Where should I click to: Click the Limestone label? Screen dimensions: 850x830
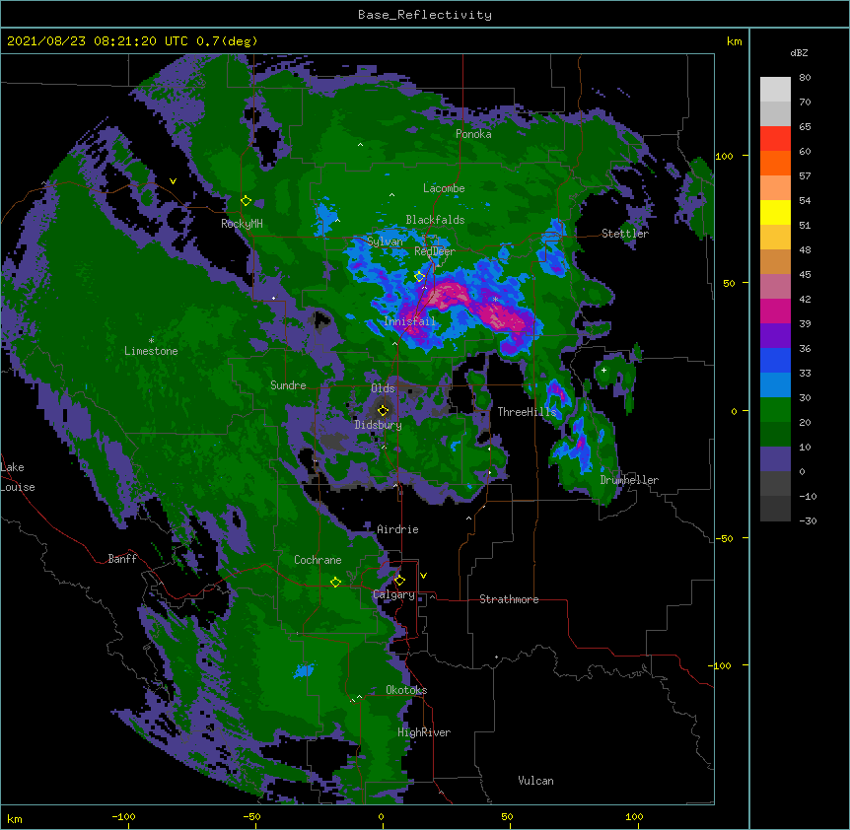[151, 351]
